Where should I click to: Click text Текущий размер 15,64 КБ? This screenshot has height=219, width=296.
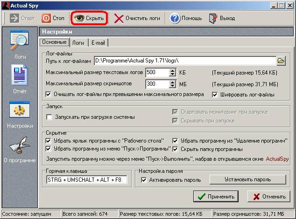(x=245, y=73)
